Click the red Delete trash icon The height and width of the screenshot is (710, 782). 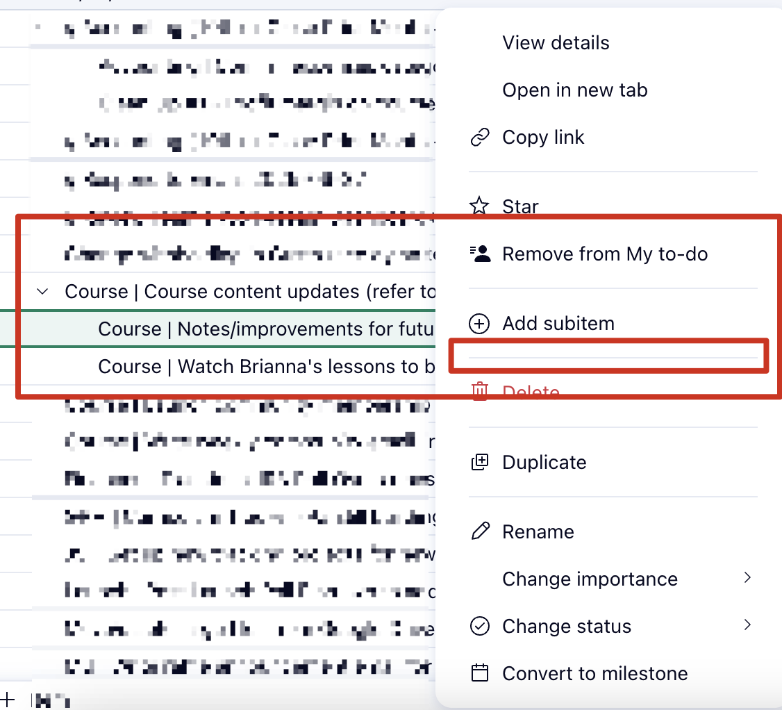[480, 392]
